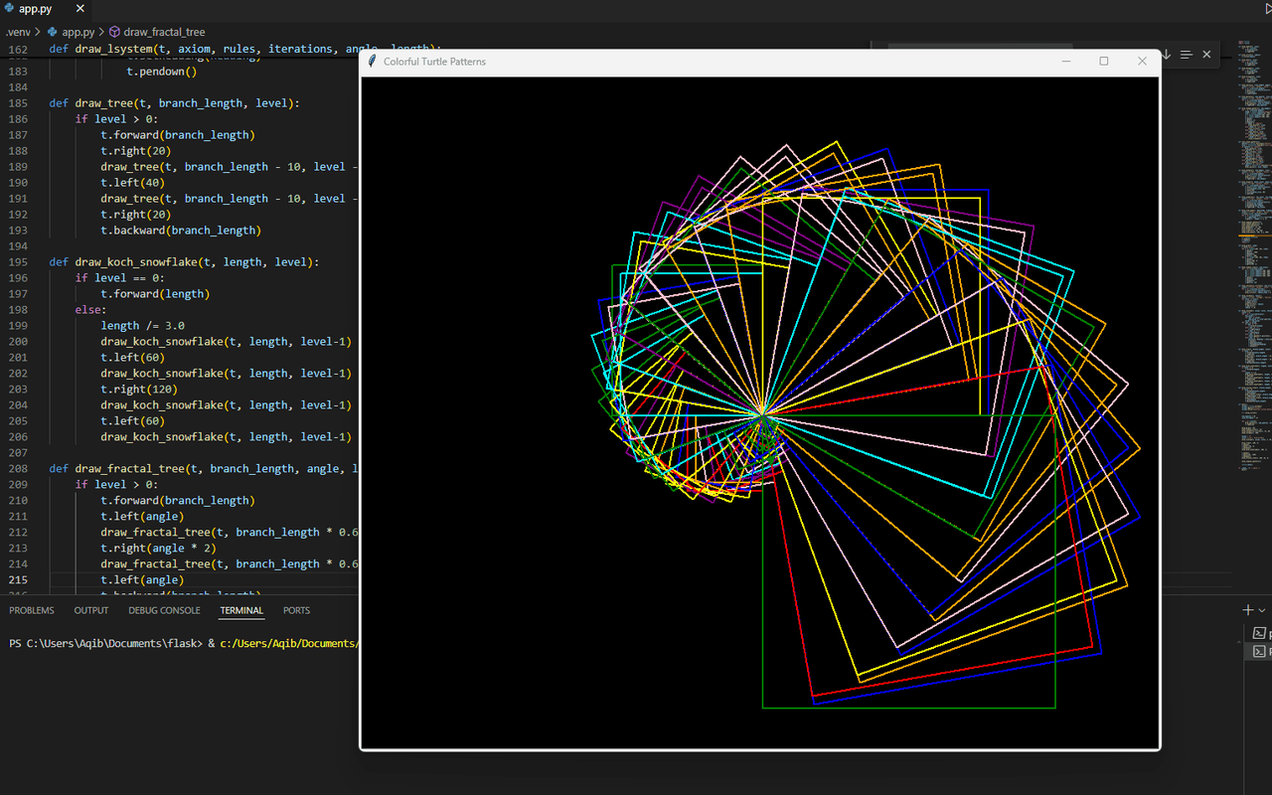Screen dimensions: 1272x795
Task: Switch to the PROBLEMS panel tab
Action: click(x=32, y=610)
